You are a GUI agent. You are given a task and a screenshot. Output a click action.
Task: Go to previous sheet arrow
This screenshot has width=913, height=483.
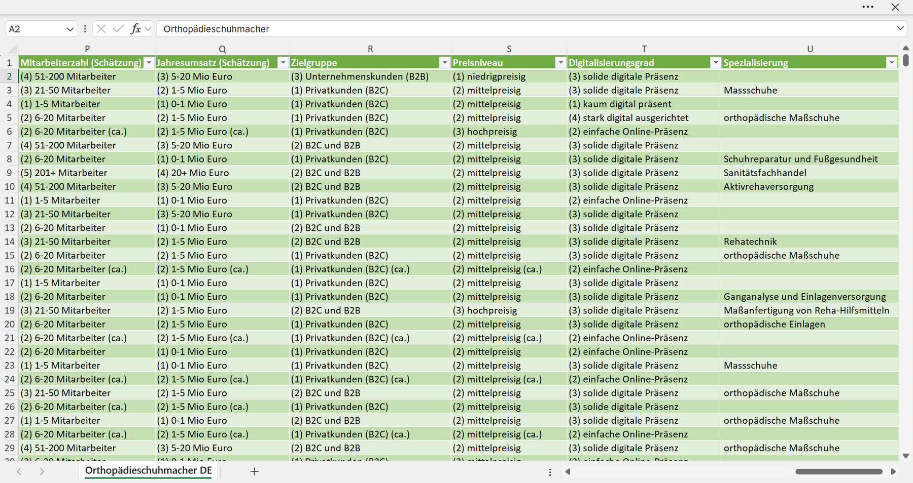(19, 471)
